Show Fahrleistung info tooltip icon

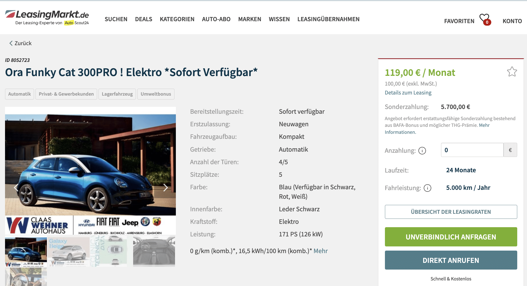point(427,188)
